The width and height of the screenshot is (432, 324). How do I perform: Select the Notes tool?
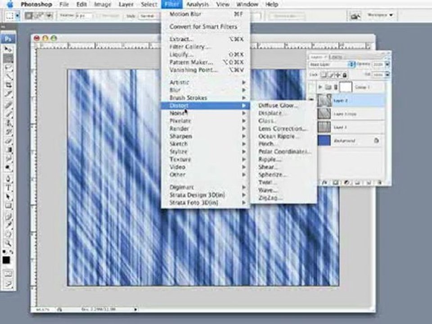tap(8, 217)
